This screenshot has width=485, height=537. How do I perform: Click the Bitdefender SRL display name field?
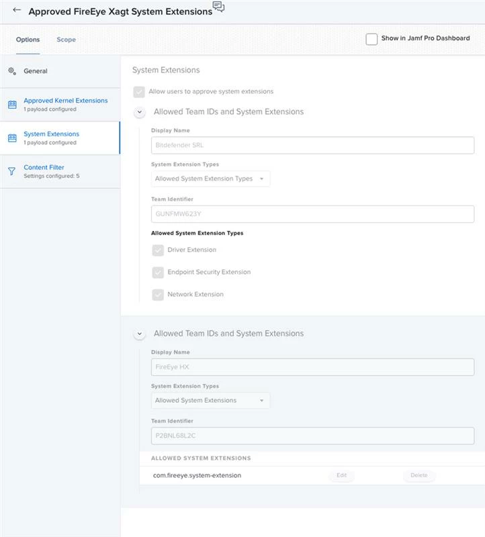(x=312, y=145)
